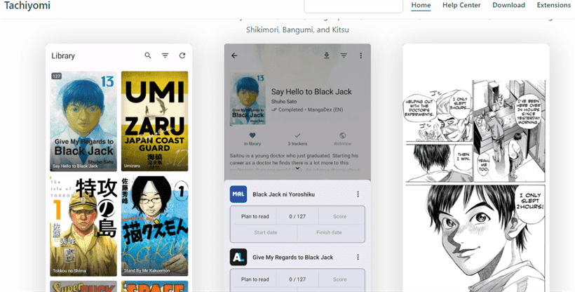Click the AniList 0 / 127 chapter count
This screenshot has width=575, height=292.
tap(297, 279)
